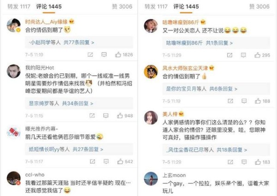
Task: Open username 曝光推券内幕- profile
Action: pyautogui.click(x=42, y=129)
